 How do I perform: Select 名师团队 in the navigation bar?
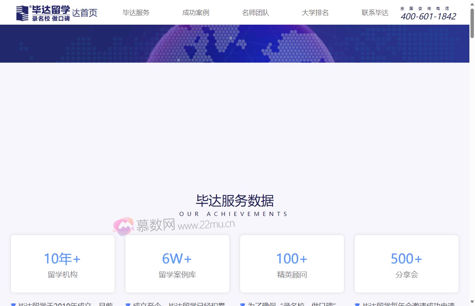[255, 12]
